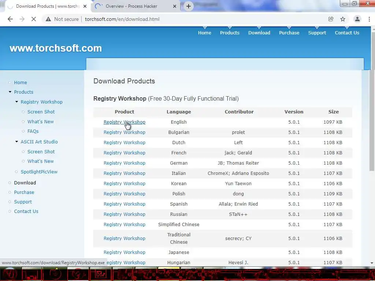Open FAQs in the sidebar
The width and height of the screenshot is (375, 281).
[x=33, y=131]
